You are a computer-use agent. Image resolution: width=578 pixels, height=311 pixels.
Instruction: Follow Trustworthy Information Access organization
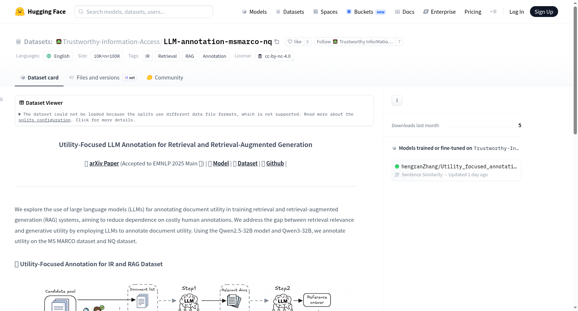pos(355,42)
